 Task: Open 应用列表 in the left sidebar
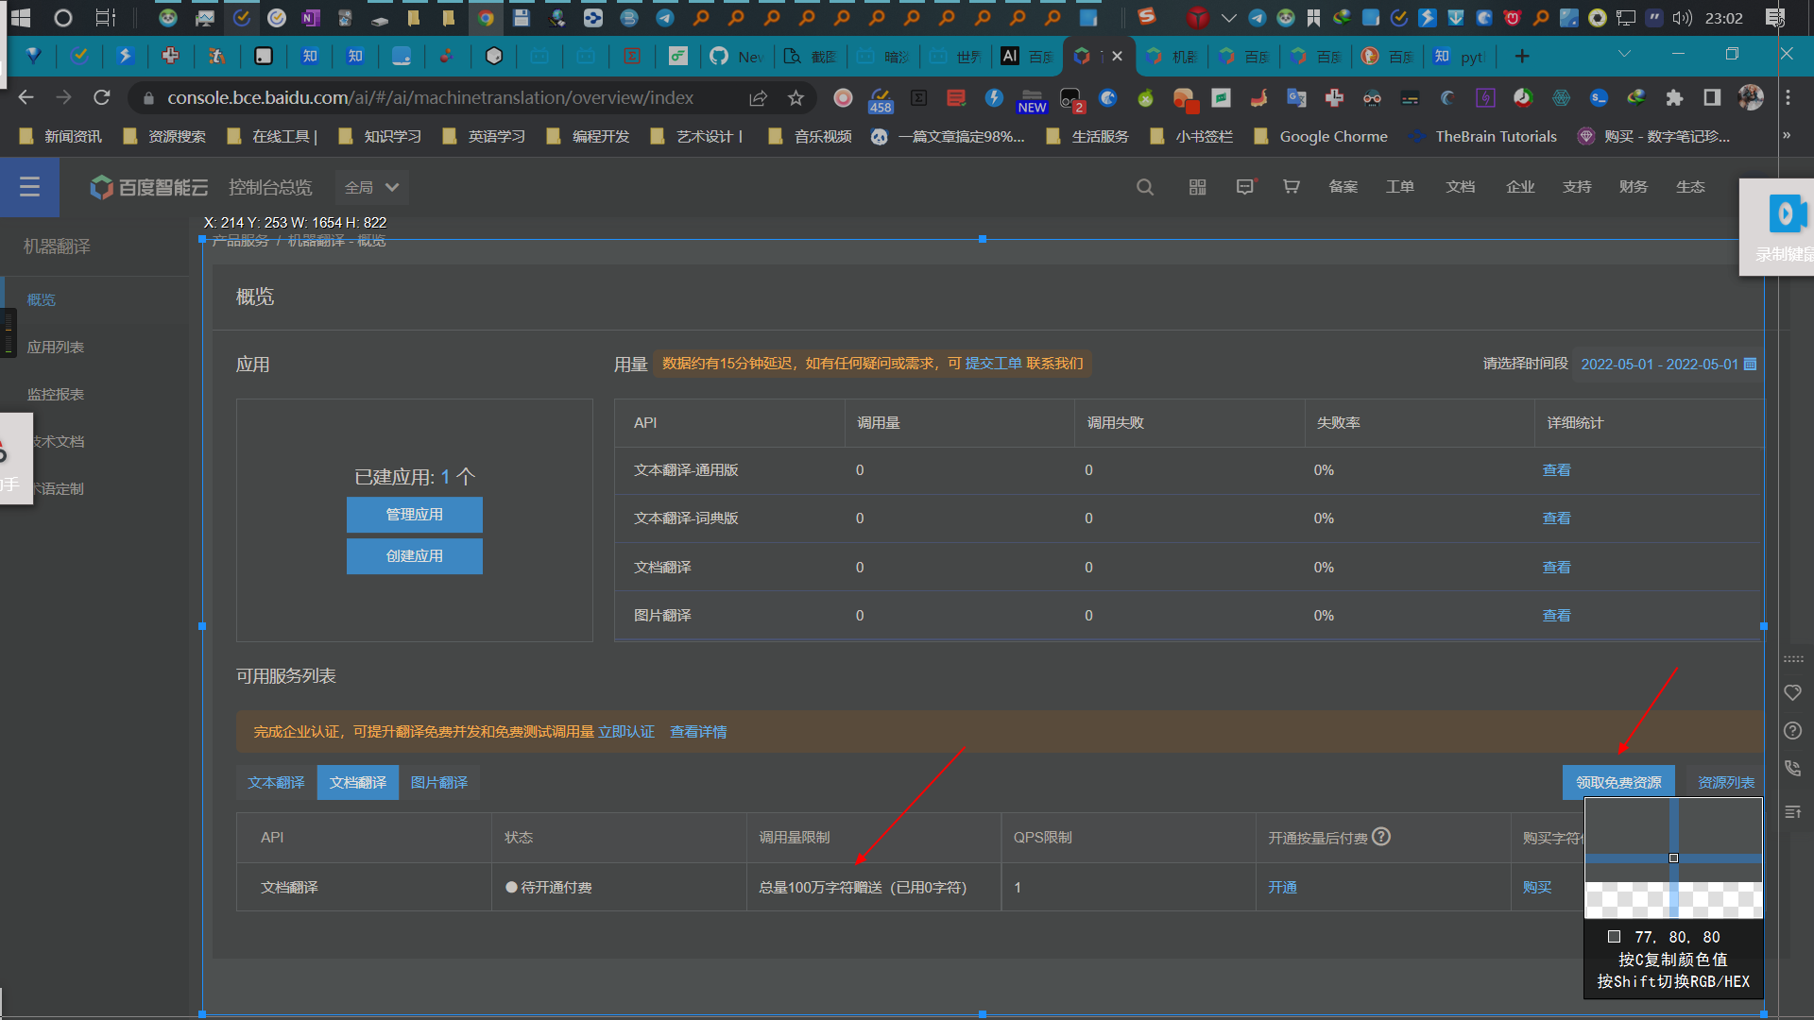click(x=56, y=347)
